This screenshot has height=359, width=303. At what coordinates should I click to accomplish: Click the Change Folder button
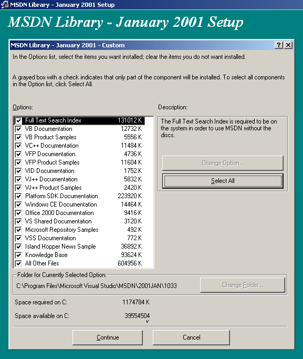click(x=243, y=285)
